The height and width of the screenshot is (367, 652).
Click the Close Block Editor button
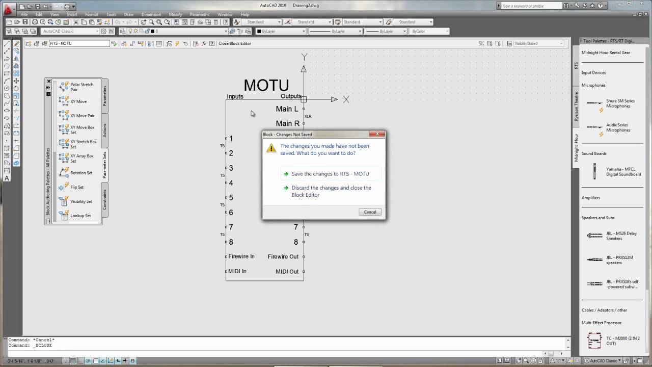[235, 43]
